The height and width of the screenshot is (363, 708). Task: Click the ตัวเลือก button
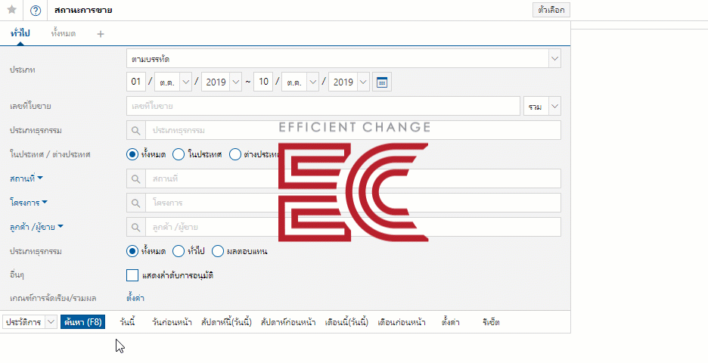pos(551,10)
